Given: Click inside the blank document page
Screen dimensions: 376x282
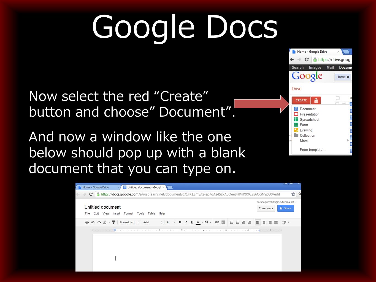Looking at the screenshot, I should [x=187, y=253].
